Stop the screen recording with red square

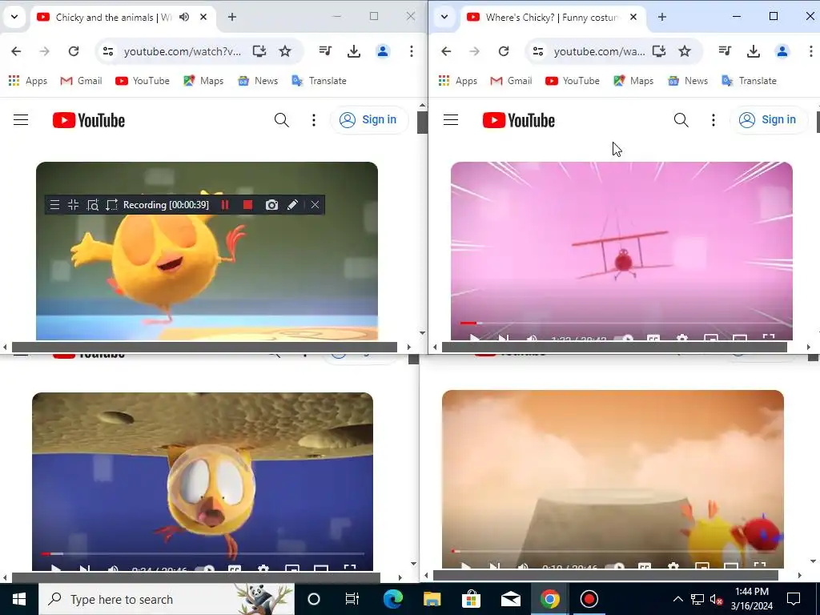click(248, 205)
